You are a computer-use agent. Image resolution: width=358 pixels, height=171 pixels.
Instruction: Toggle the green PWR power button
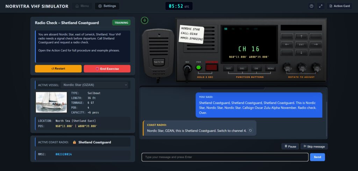[x=199, y=67]
